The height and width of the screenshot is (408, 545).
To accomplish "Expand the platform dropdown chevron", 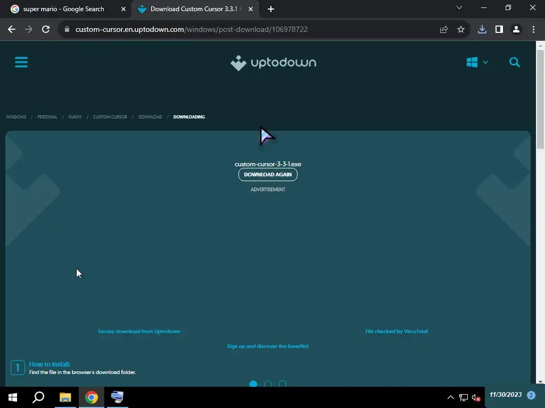I will point(485,63).
